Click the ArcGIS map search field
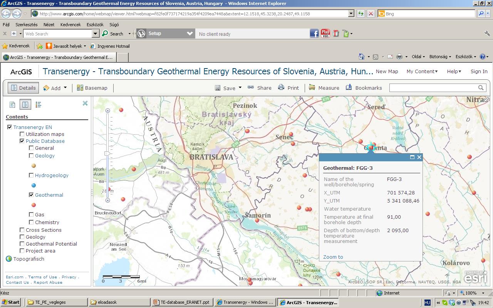Screen dimensions: 493x308 coord(433,88)
